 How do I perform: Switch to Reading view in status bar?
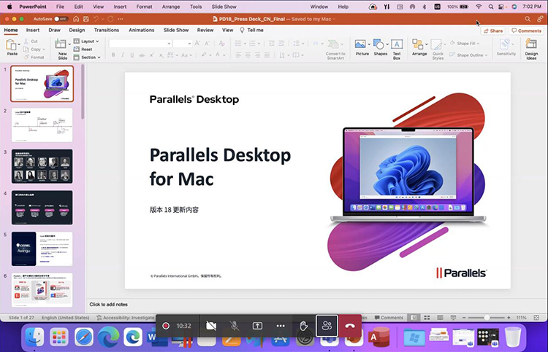click(440, 318)
